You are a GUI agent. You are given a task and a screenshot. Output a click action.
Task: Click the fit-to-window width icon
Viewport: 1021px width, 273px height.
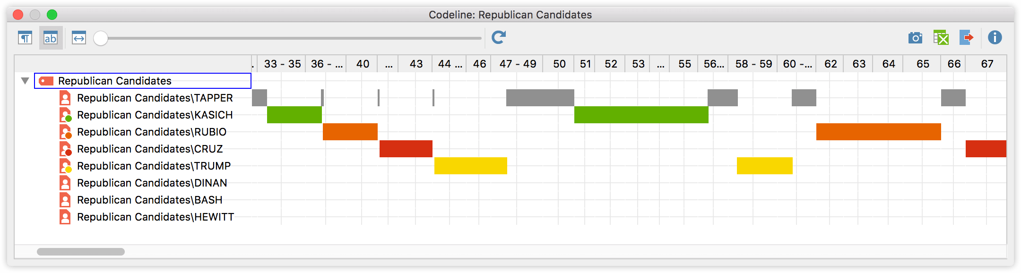[x=79, y=38]
